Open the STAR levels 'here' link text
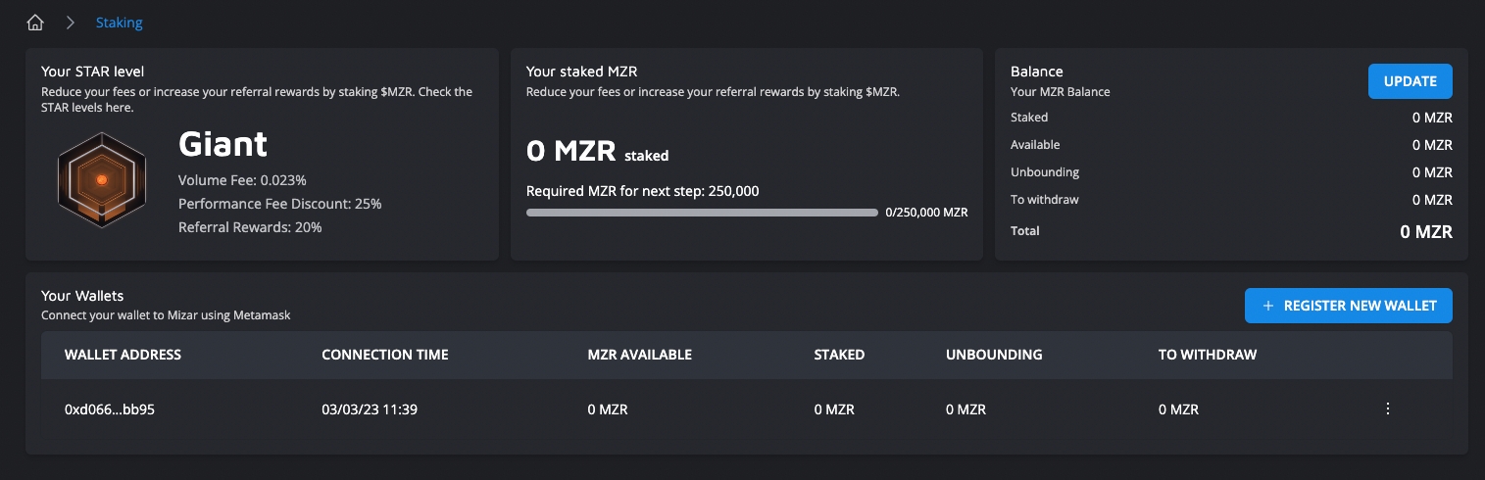 click(117, 108)
